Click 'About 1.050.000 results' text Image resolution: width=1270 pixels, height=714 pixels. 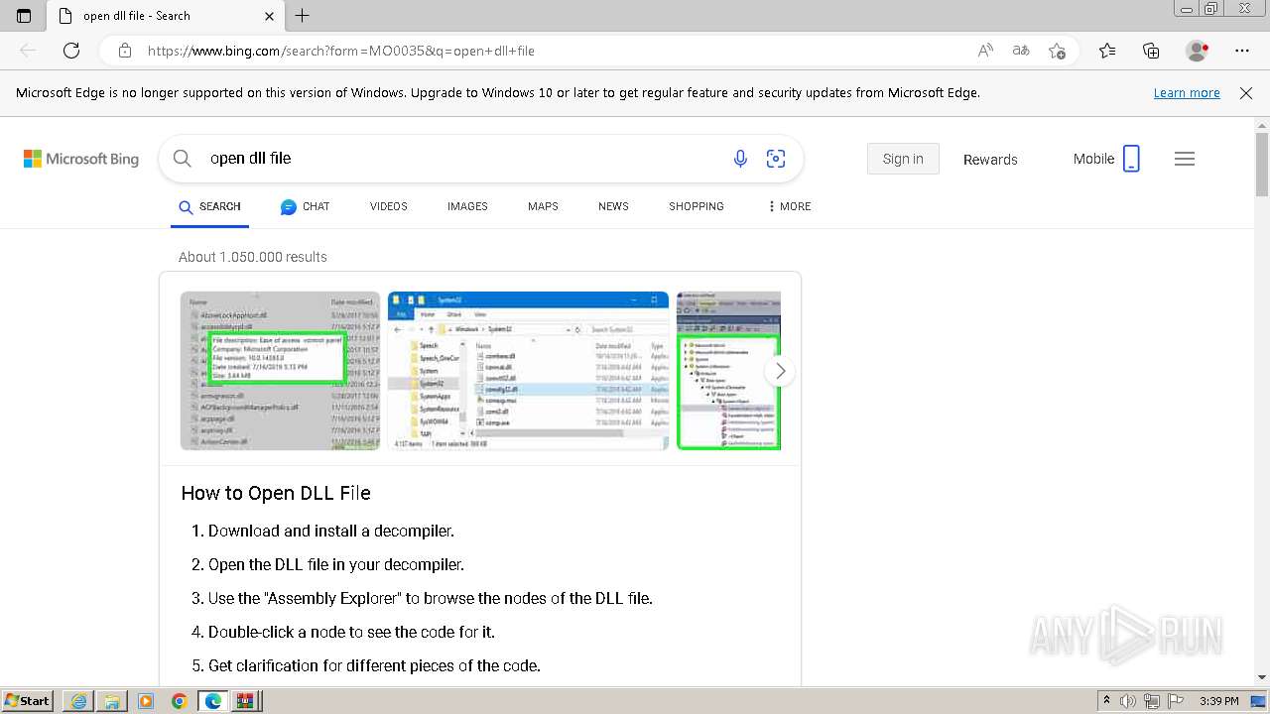click(x=253, y=257)
